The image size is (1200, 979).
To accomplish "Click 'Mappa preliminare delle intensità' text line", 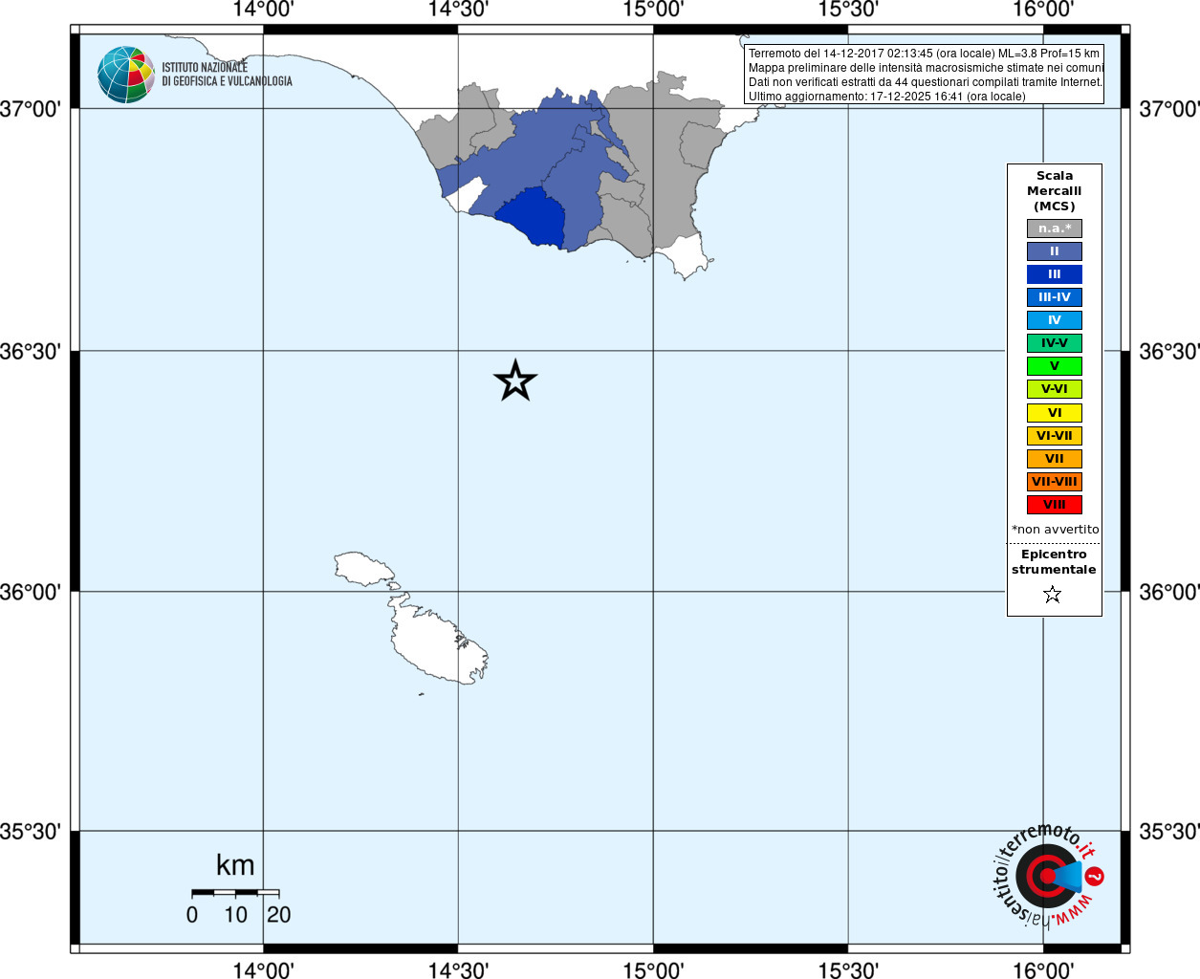I will (x=926, y=68).
